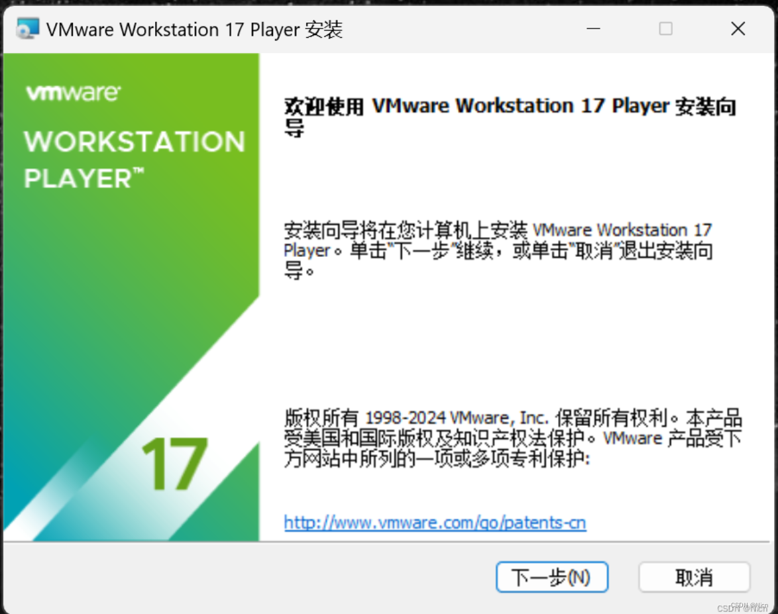Close the installer window

[x=738, y=29]
